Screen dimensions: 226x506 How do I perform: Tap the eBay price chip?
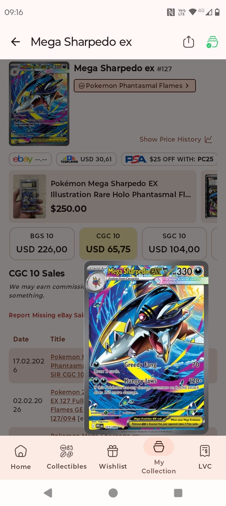click(x=30, y=159)
